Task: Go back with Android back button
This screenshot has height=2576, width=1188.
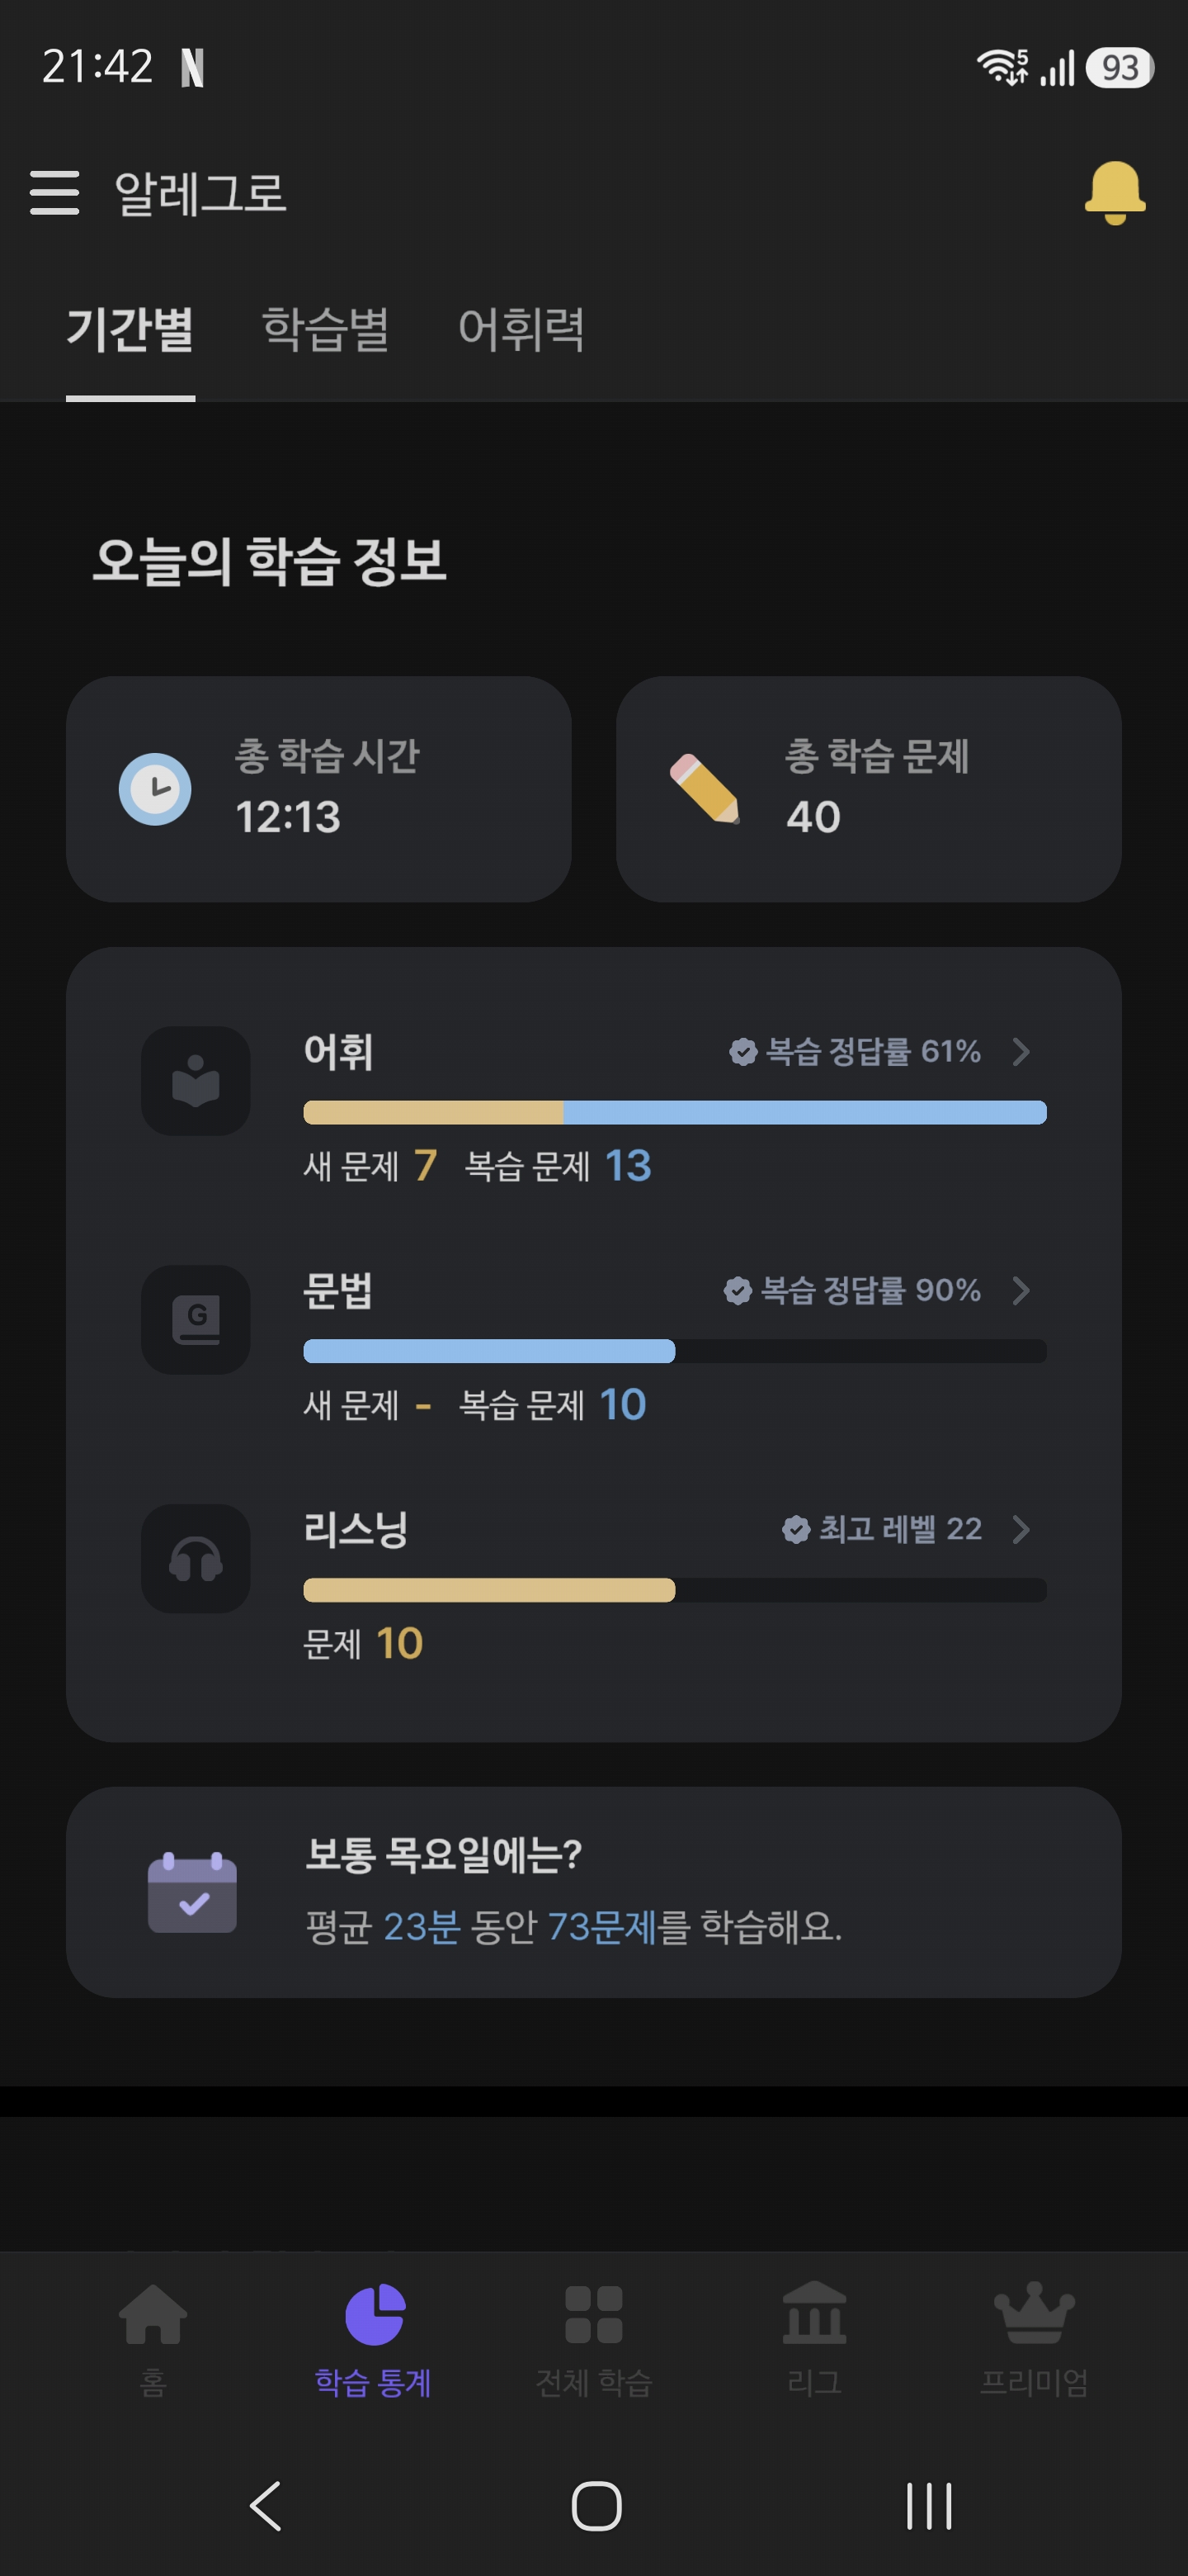Action: [x=266, y=2506]
